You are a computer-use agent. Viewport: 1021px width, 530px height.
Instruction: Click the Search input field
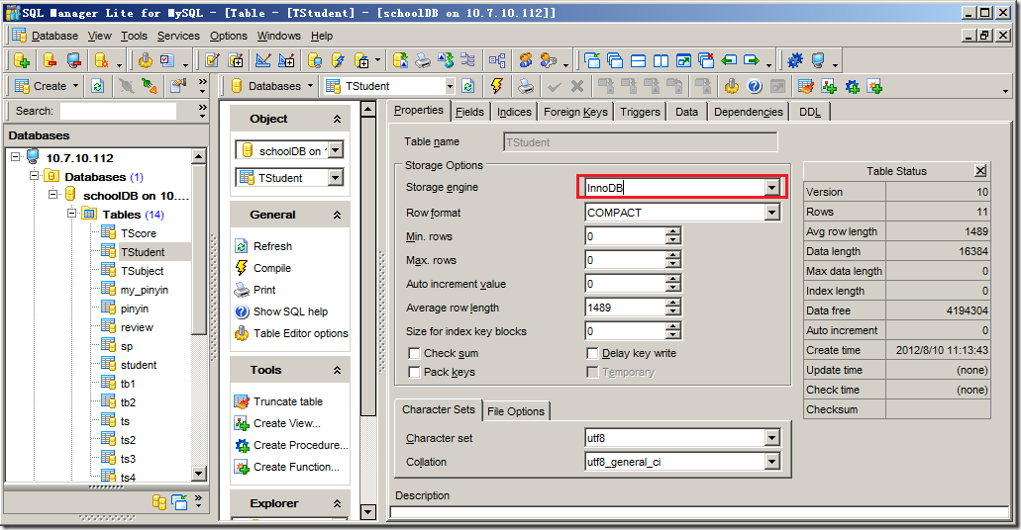pyautogui.click(x=118, y=111)
